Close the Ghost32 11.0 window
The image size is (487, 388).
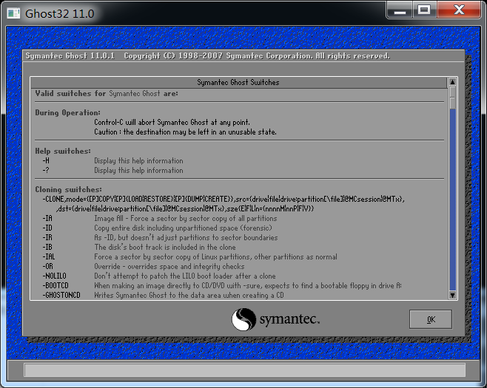pos(458,10)
